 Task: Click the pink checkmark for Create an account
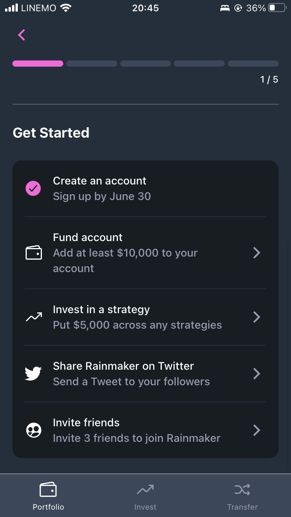click(x=33, y=189)
